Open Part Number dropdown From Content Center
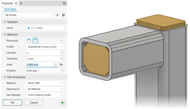 [x=45, y=95]
